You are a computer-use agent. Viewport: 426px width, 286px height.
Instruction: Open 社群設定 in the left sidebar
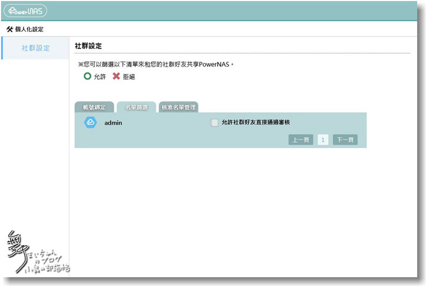point(36,48)
